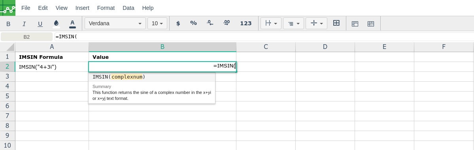Viewport: 474px width, 150px height.
Task: Open the font size 10 dropdown
Action: (157, 23)
